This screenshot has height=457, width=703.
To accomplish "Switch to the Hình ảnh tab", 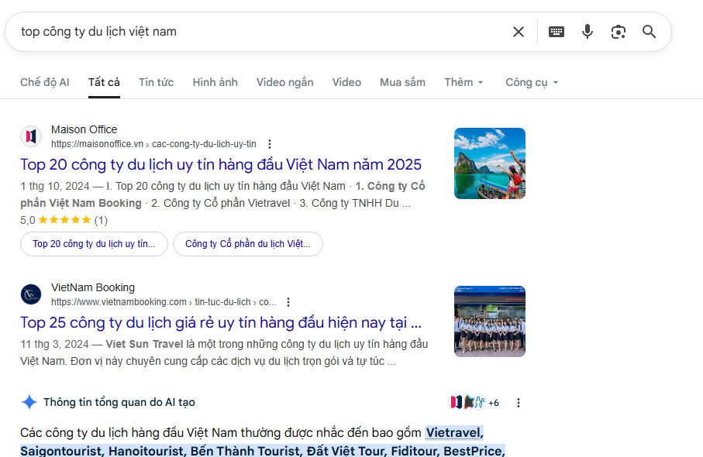I will 215,82.
